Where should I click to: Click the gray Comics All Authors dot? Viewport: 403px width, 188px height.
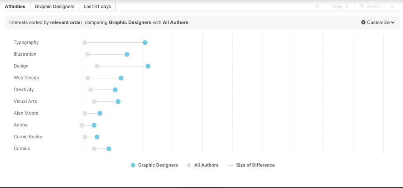click(x=94, y=149)
